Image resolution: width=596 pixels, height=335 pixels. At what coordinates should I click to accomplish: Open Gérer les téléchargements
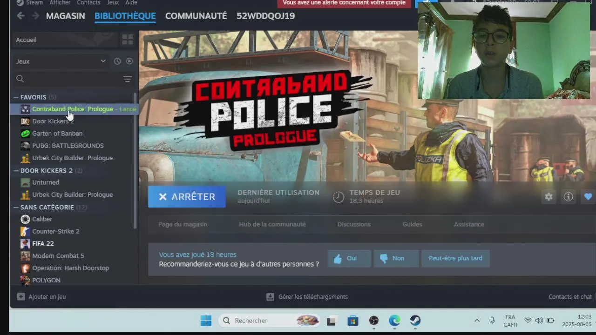click(307, 297)
